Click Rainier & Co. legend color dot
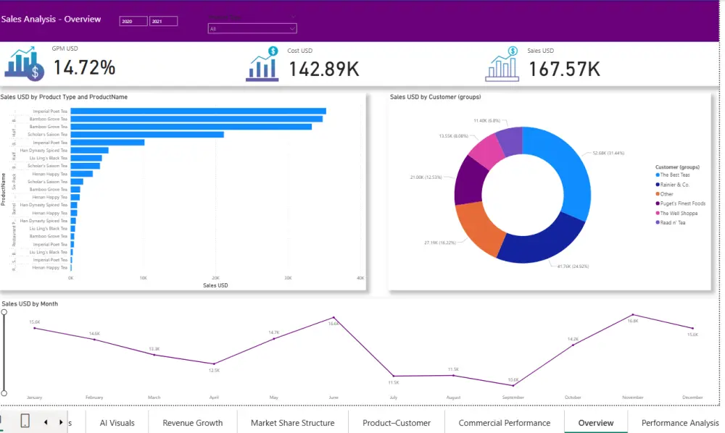 click(658, 185)
